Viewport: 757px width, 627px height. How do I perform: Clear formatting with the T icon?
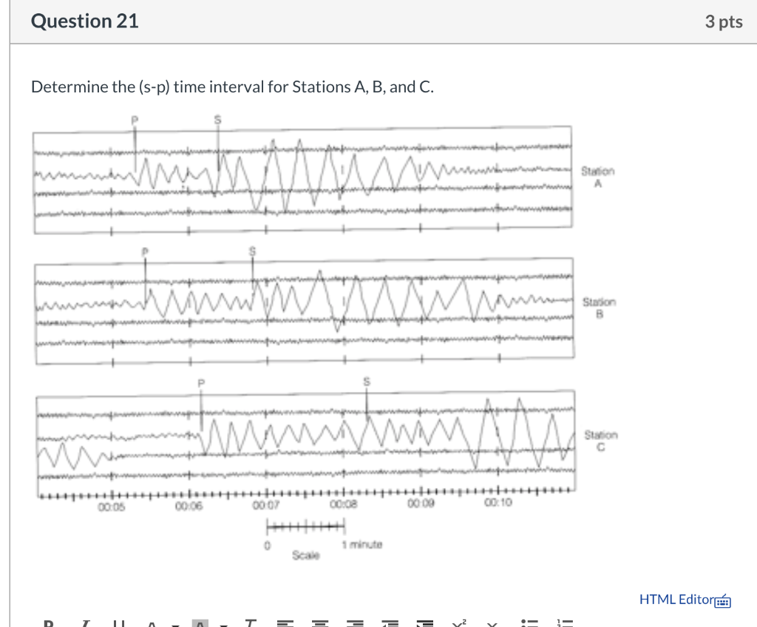coord(250,625)
